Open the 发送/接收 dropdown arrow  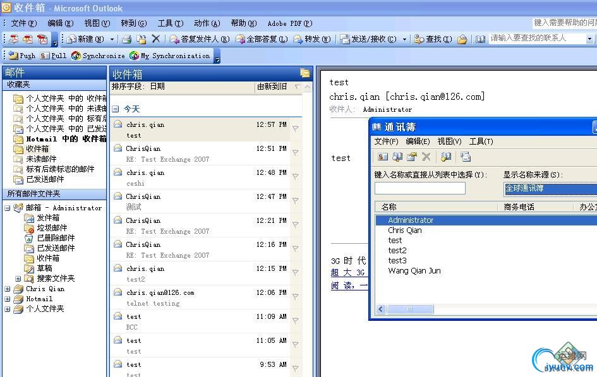tap(404, 39)
